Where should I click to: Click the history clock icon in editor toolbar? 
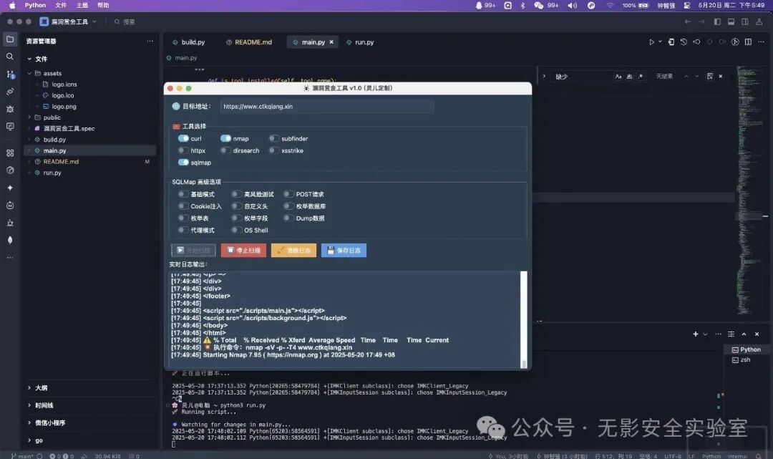(684, 42)
